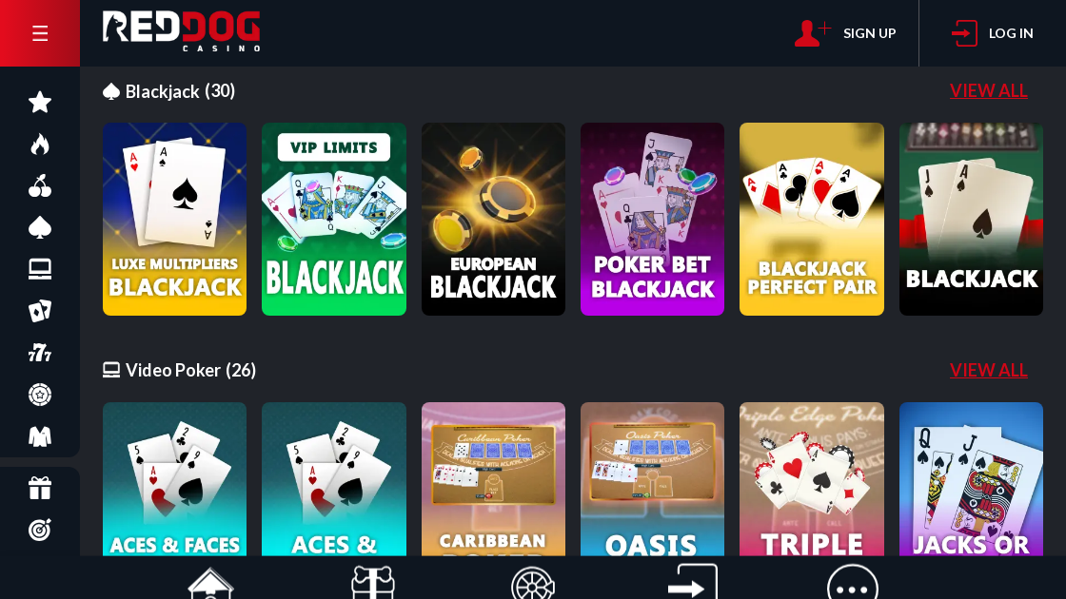Image resolution: width=1066 pixels, height=599 pixels.
Task: Open the Blackjack Perfect Pair game
Action: coord(812,219)
